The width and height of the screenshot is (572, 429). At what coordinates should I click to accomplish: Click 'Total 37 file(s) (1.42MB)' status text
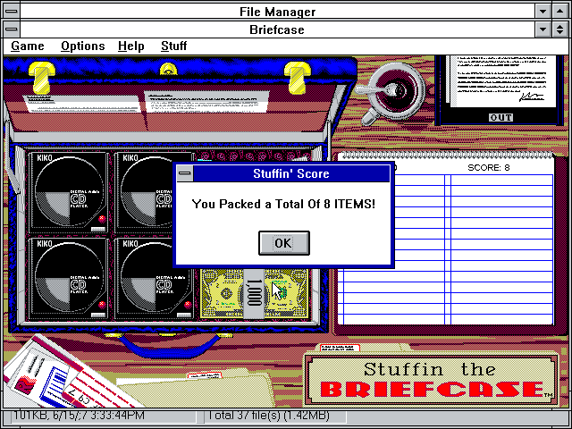[x=268, y=416]
